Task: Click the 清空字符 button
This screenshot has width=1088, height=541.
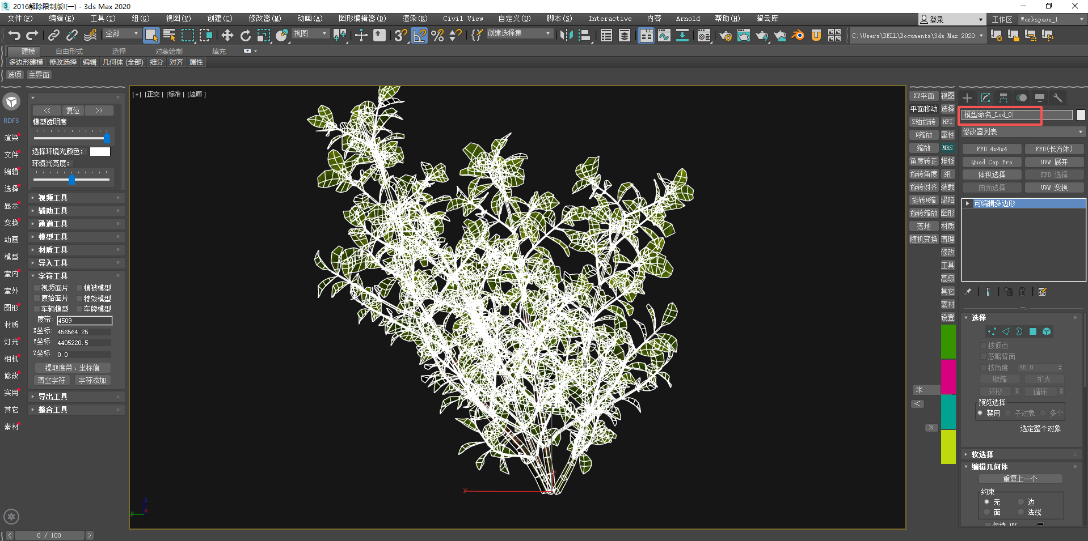Action: click(51, 381)
